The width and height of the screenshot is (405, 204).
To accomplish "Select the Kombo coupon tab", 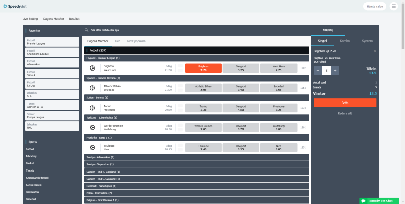I will tap(345, 41).
